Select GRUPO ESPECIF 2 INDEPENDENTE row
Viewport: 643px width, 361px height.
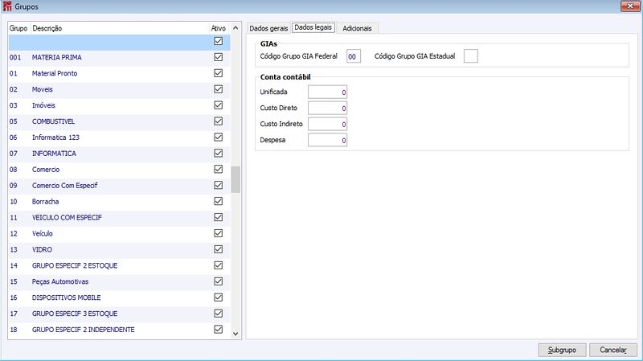(x=119, y=330)
